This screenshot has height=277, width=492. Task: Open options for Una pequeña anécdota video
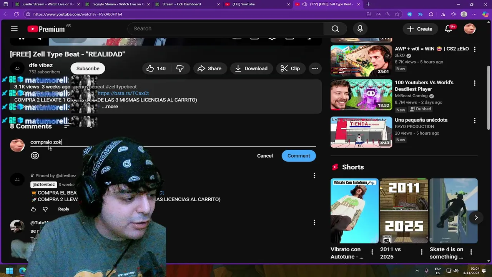[475, 120]
